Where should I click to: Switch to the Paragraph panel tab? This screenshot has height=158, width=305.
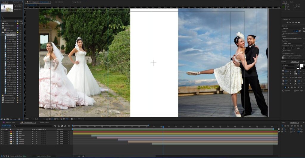(293, 122)
